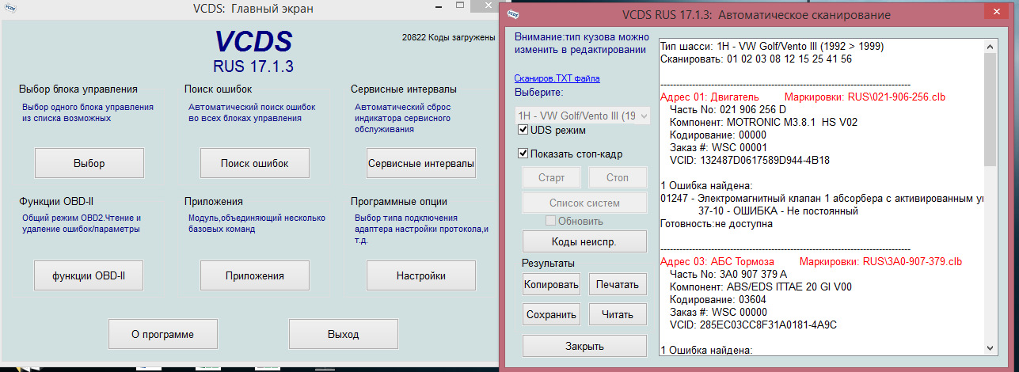
Task: Click the VCDS icon in auto-scan window title bar
Action: [512, 13]
